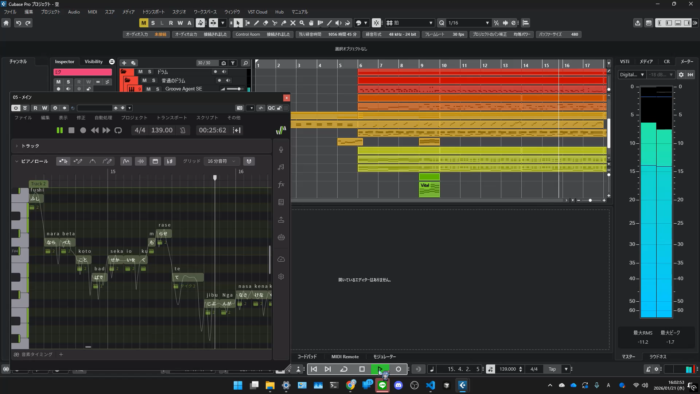Toggle plugin bypass power button
The width and height of the screenshot is (700, 394).
tap(15, 108)
